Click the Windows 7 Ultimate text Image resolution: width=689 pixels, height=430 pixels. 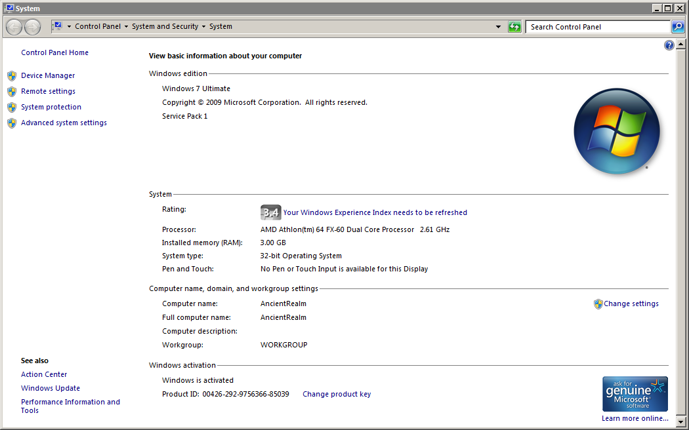196,88
